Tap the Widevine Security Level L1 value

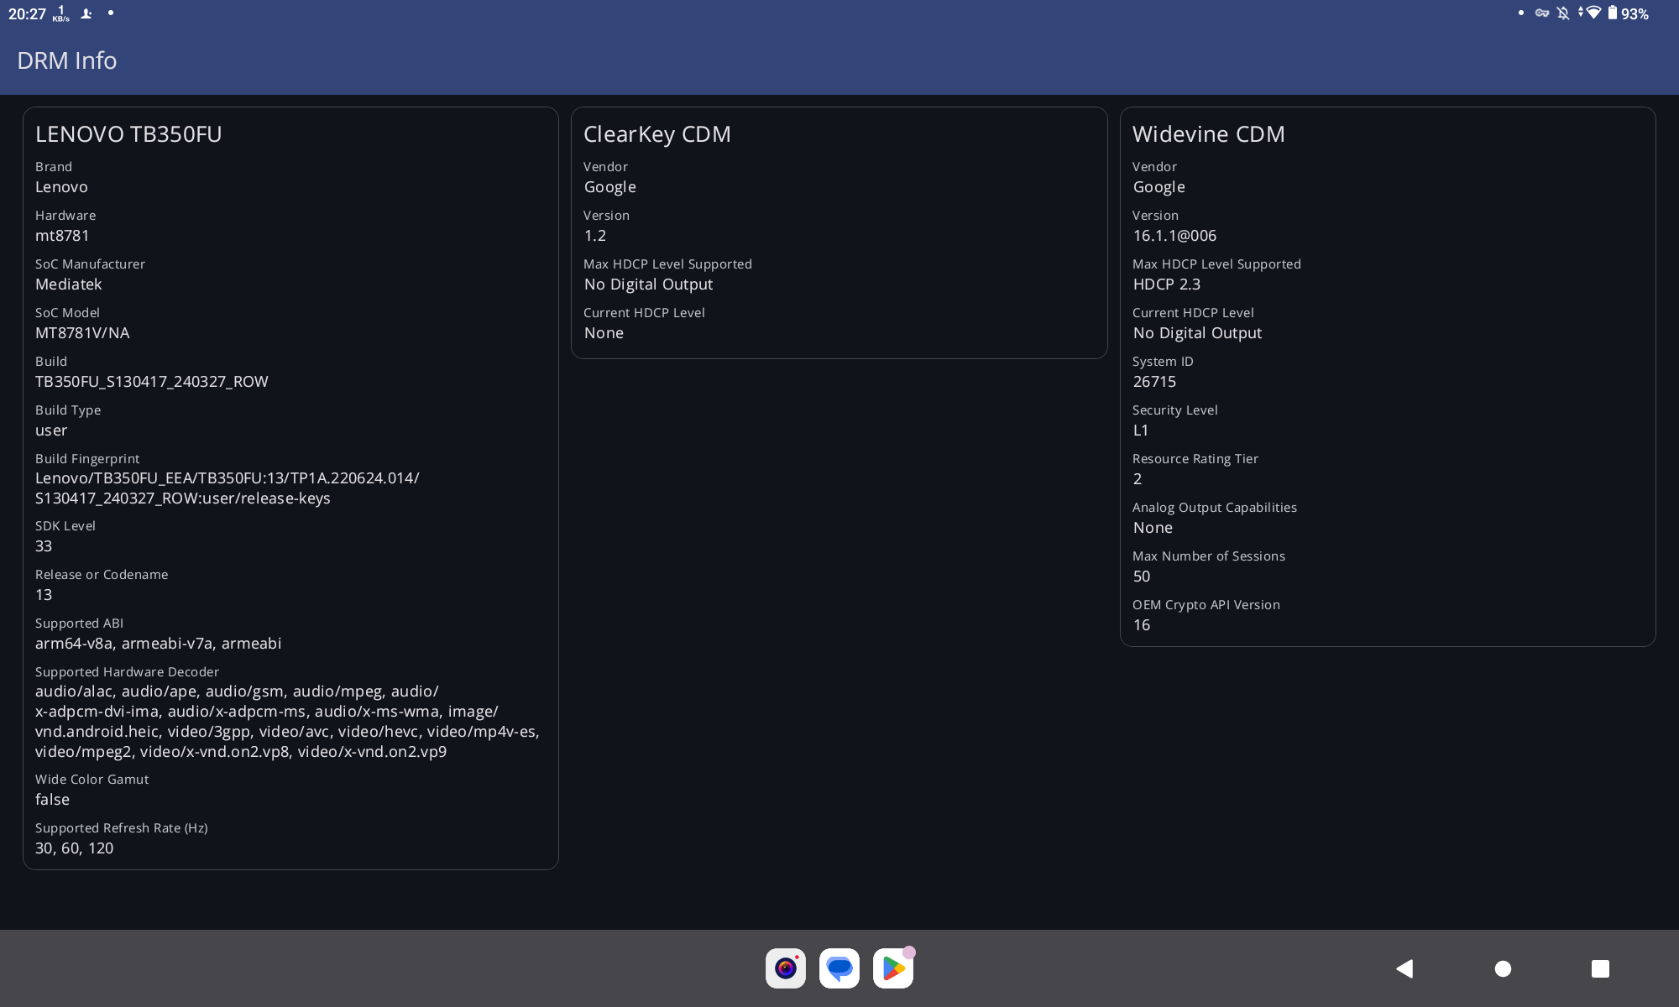click(x=1140, y=430)
